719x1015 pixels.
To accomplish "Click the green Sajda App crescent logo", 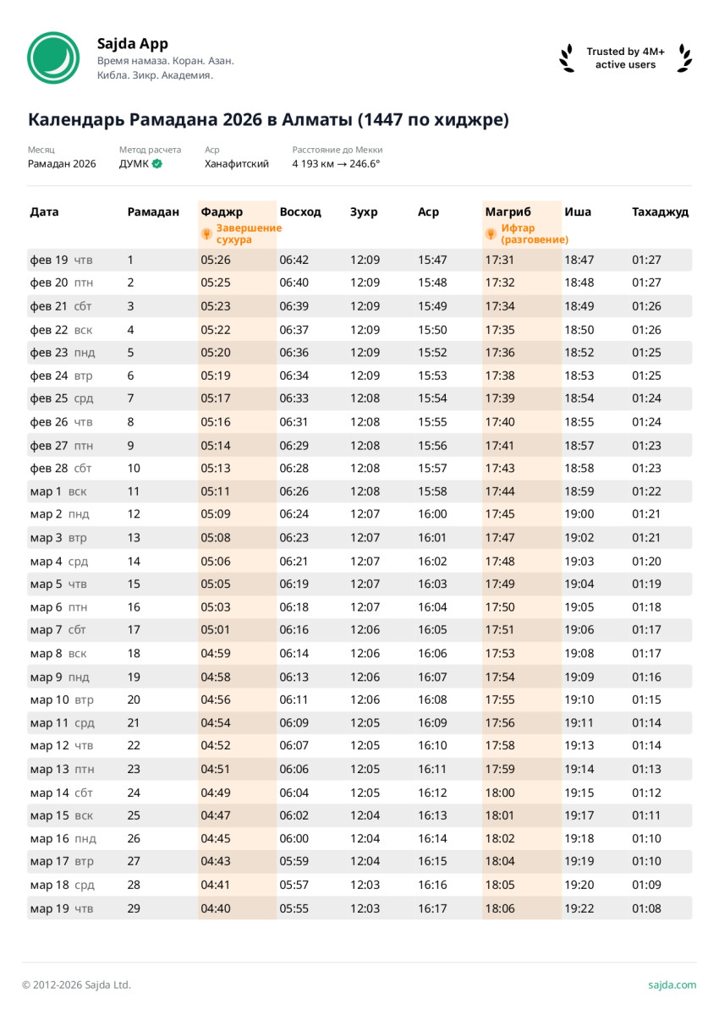I will point(53,58).
